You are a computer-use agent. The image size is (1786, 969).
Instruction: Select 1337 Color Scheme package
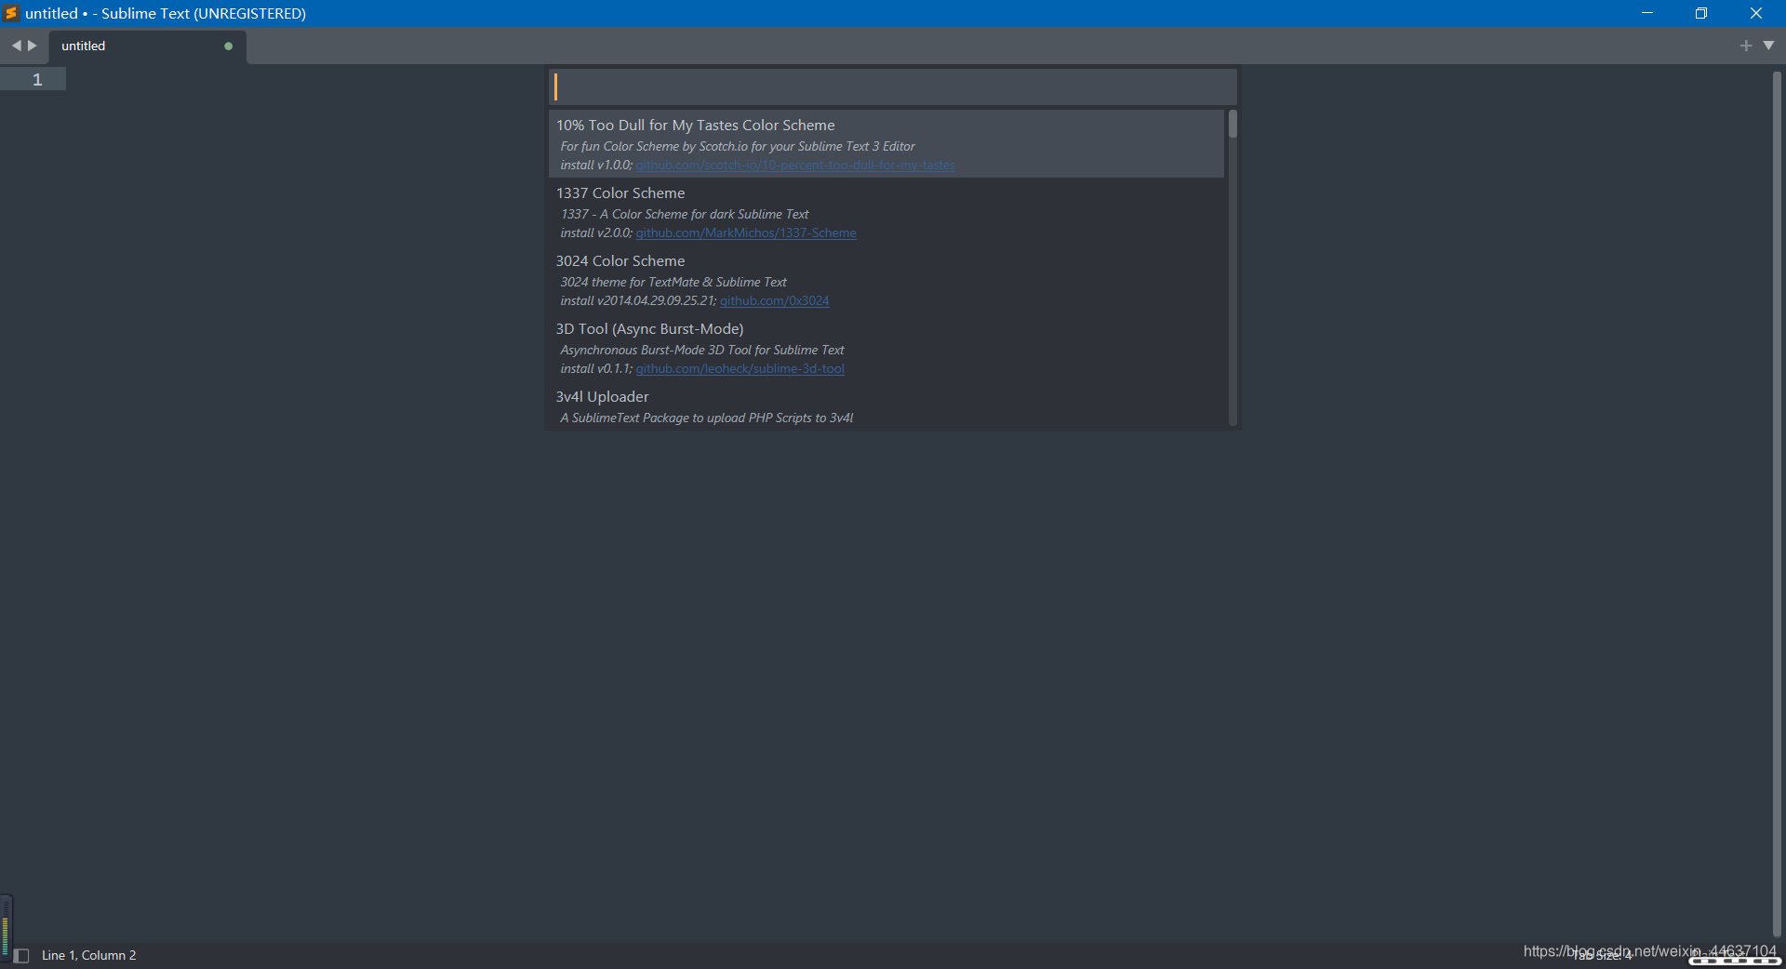point(886,212)
